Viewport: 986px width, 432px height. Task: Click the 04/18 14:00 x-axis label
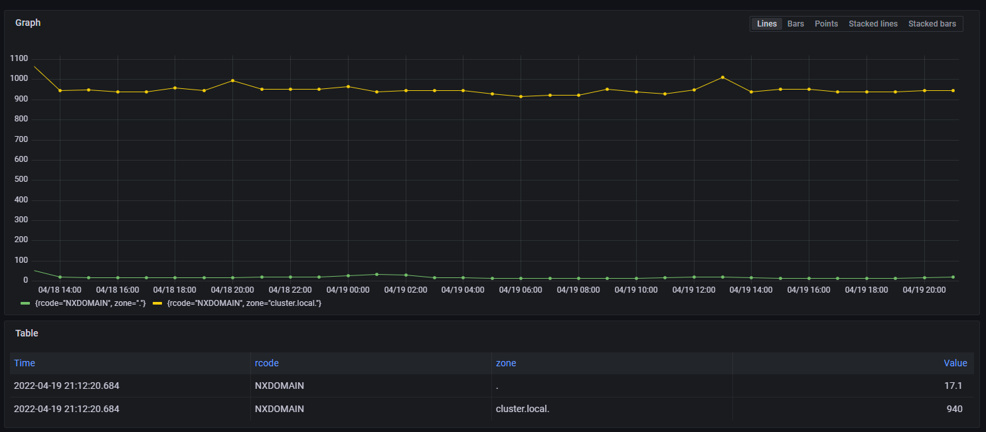tap(60, 290)
